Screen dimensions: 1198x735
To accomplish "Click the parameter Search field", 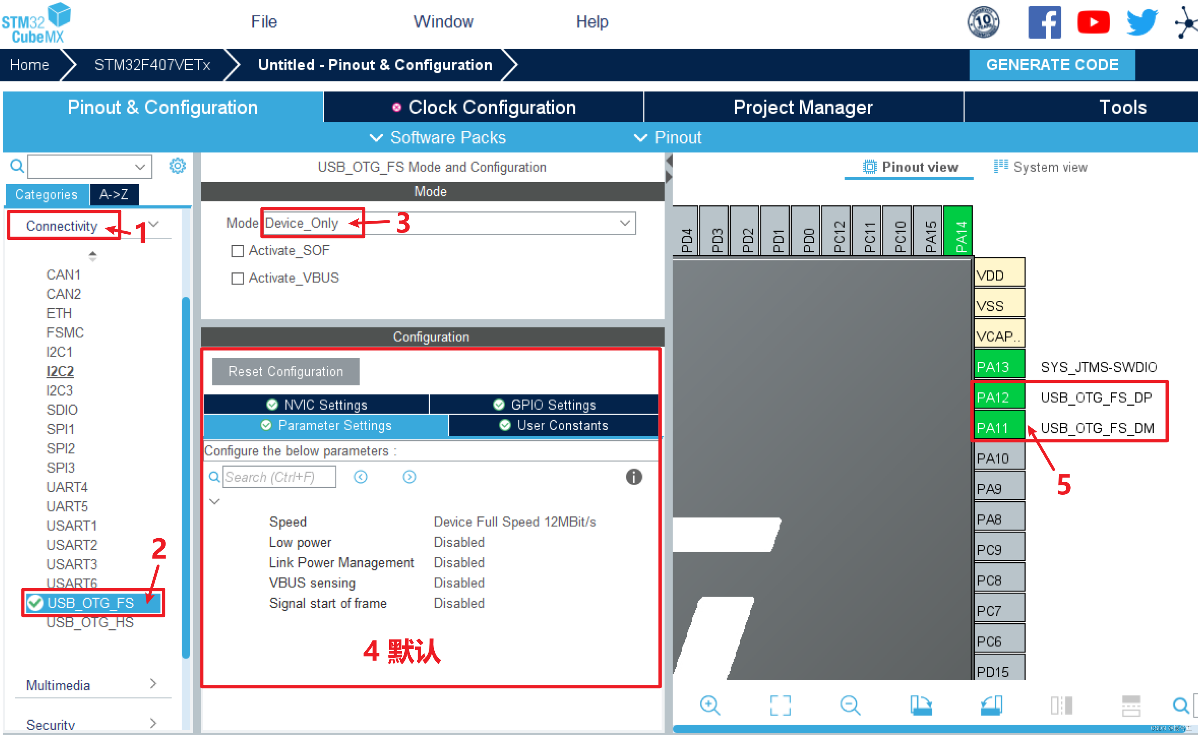I will (279, 477).
